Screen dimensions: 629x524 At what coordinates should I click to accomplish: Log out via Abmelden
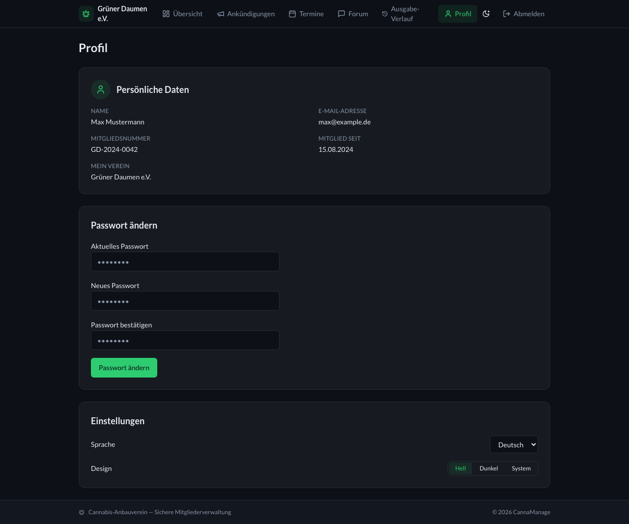point(523,14)
